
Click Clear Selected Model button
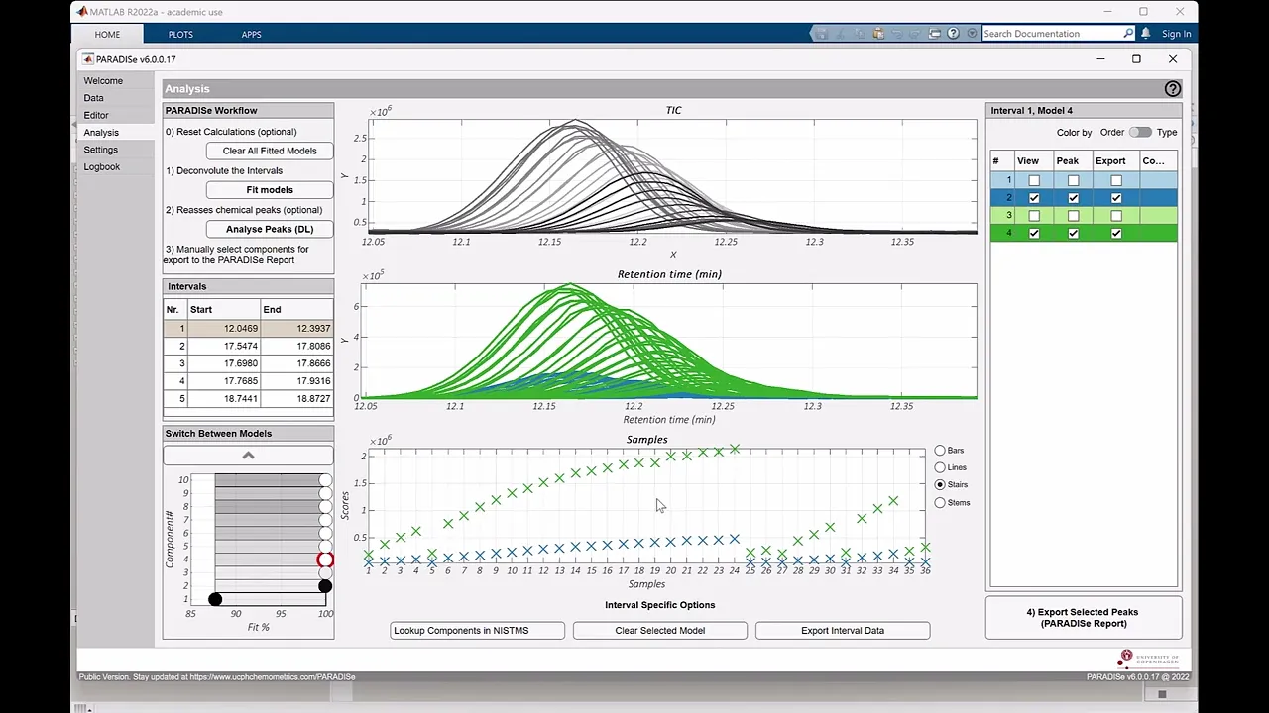point(659,631)
